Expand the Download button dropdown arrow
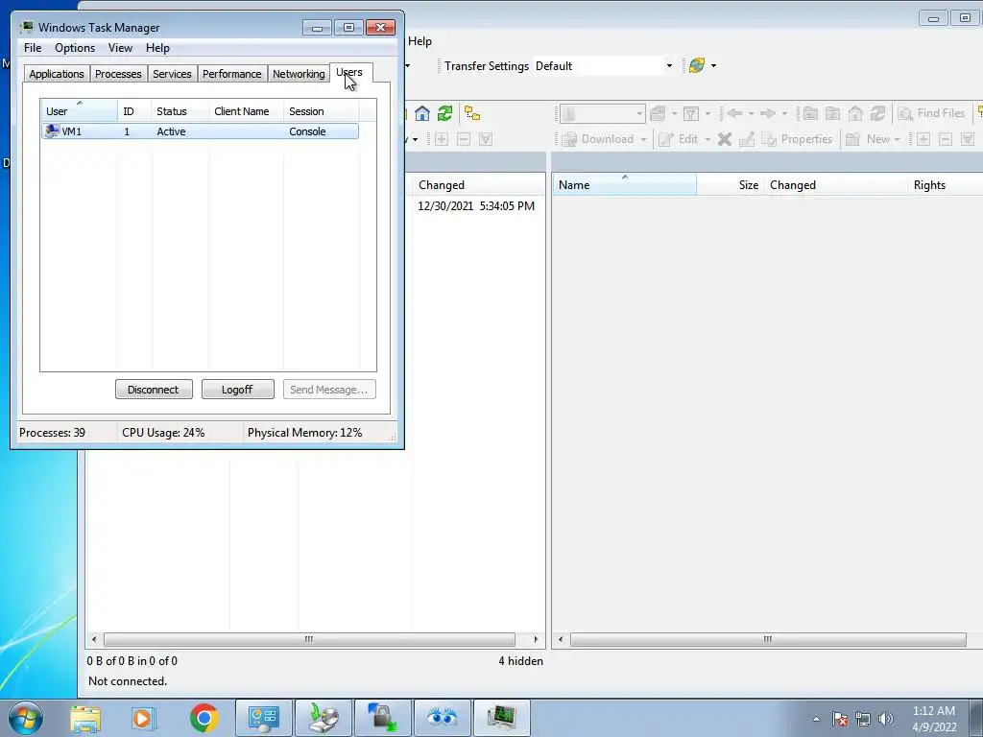Screen dimensions: 983x737 [643, 139]
